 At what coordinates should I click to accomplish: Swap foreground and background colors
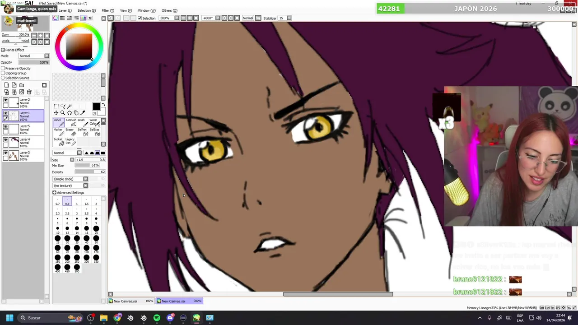[103, 105]
